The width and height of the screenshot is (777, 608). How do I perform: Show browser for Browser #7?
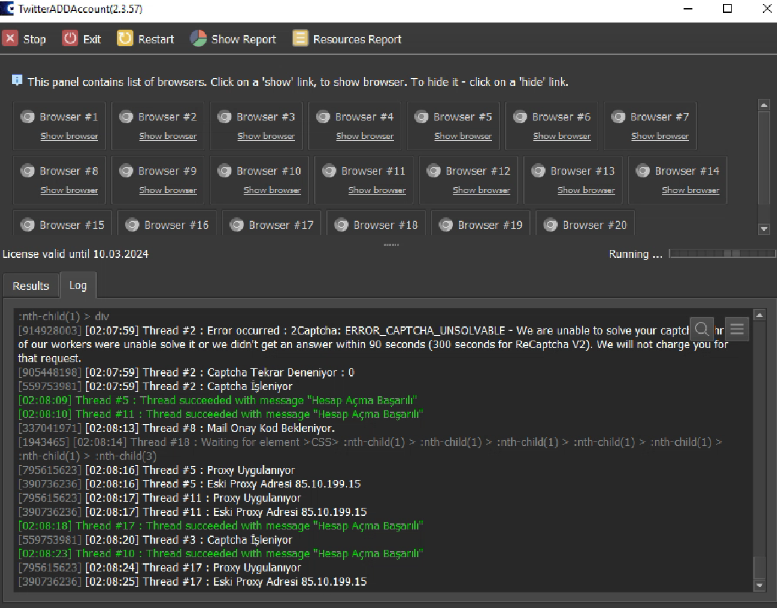660,136
